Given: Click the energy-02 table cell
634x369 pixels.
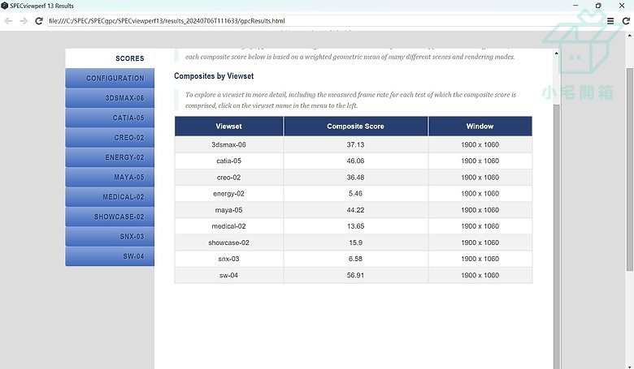Looking at the screenshot, I should tap(229, 194).
